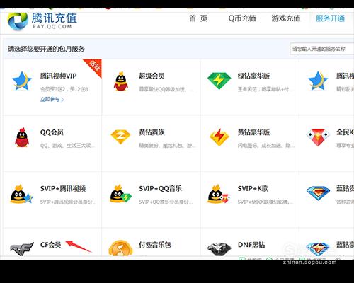
Task: Click the CF会员 logo icon
Action: coord(22,249)
